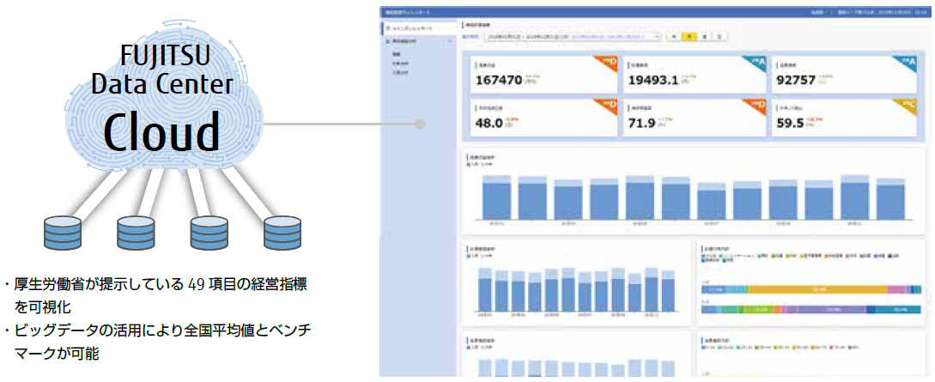Click the pink segment in the upper stacked bar
This screenshot has height=382, width=935.
(x=897, y=289)
